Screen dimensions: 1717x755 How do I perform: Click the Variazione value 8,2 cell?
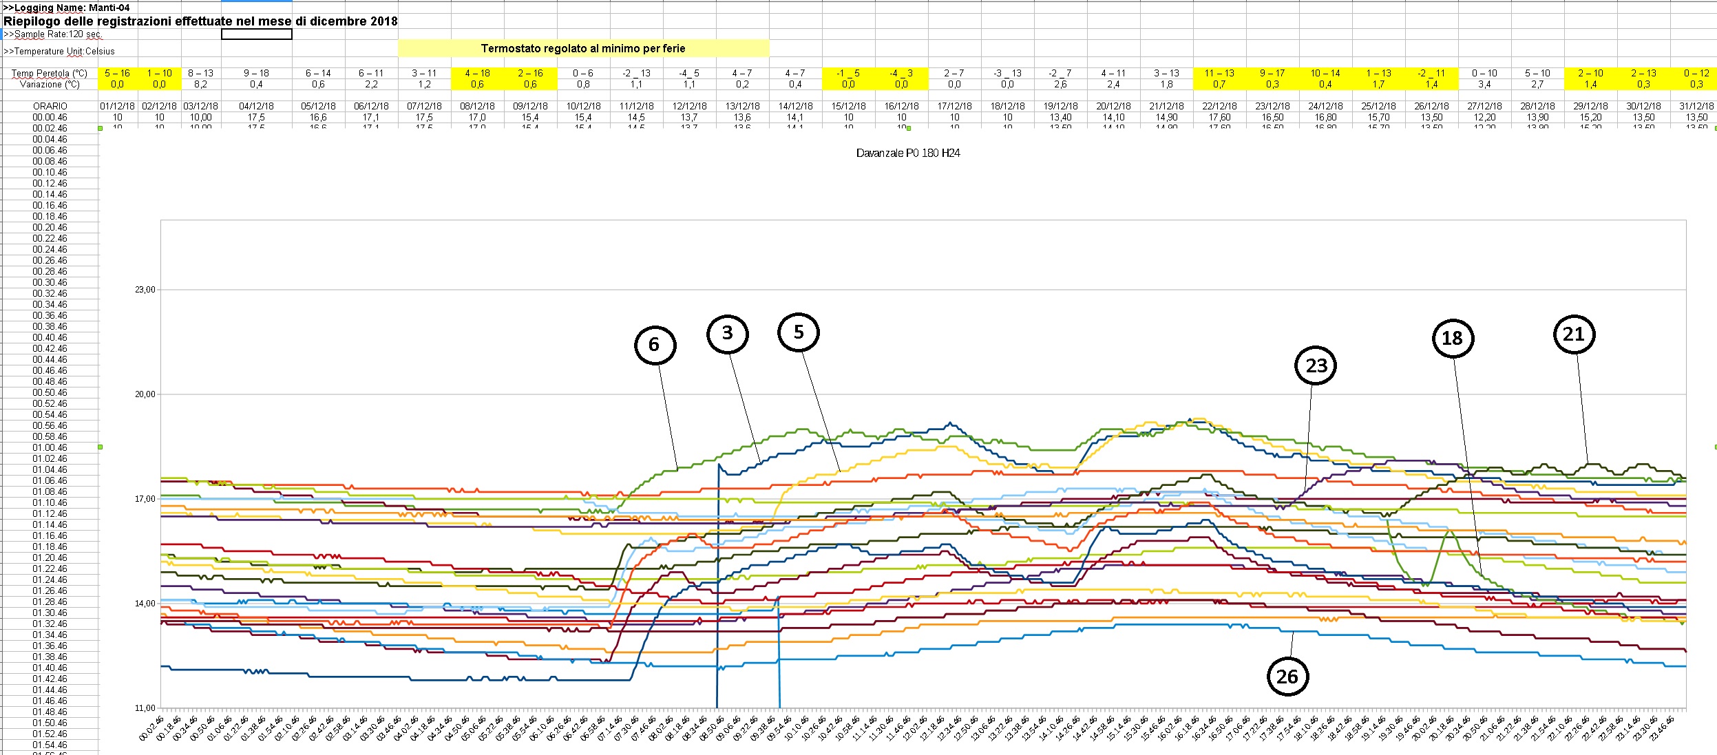tap(200, 84)
